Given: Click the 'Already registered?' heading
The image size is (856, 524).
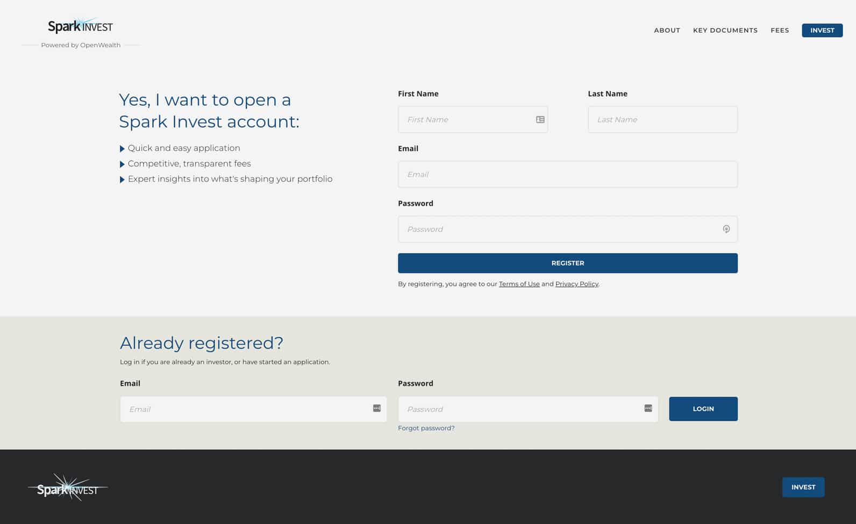Looking at the screenshot, I should [201, 343].
